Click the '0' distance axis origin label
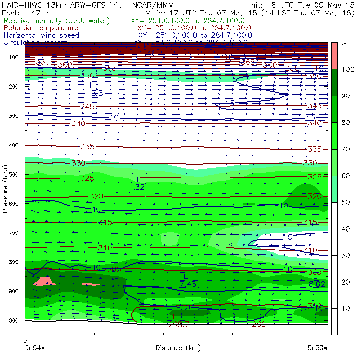The width and height of the screenshot is (357, 357). coord(25,341)
